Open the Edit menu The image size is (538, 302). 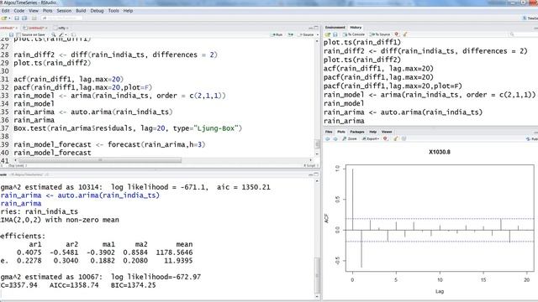[6, 11]
